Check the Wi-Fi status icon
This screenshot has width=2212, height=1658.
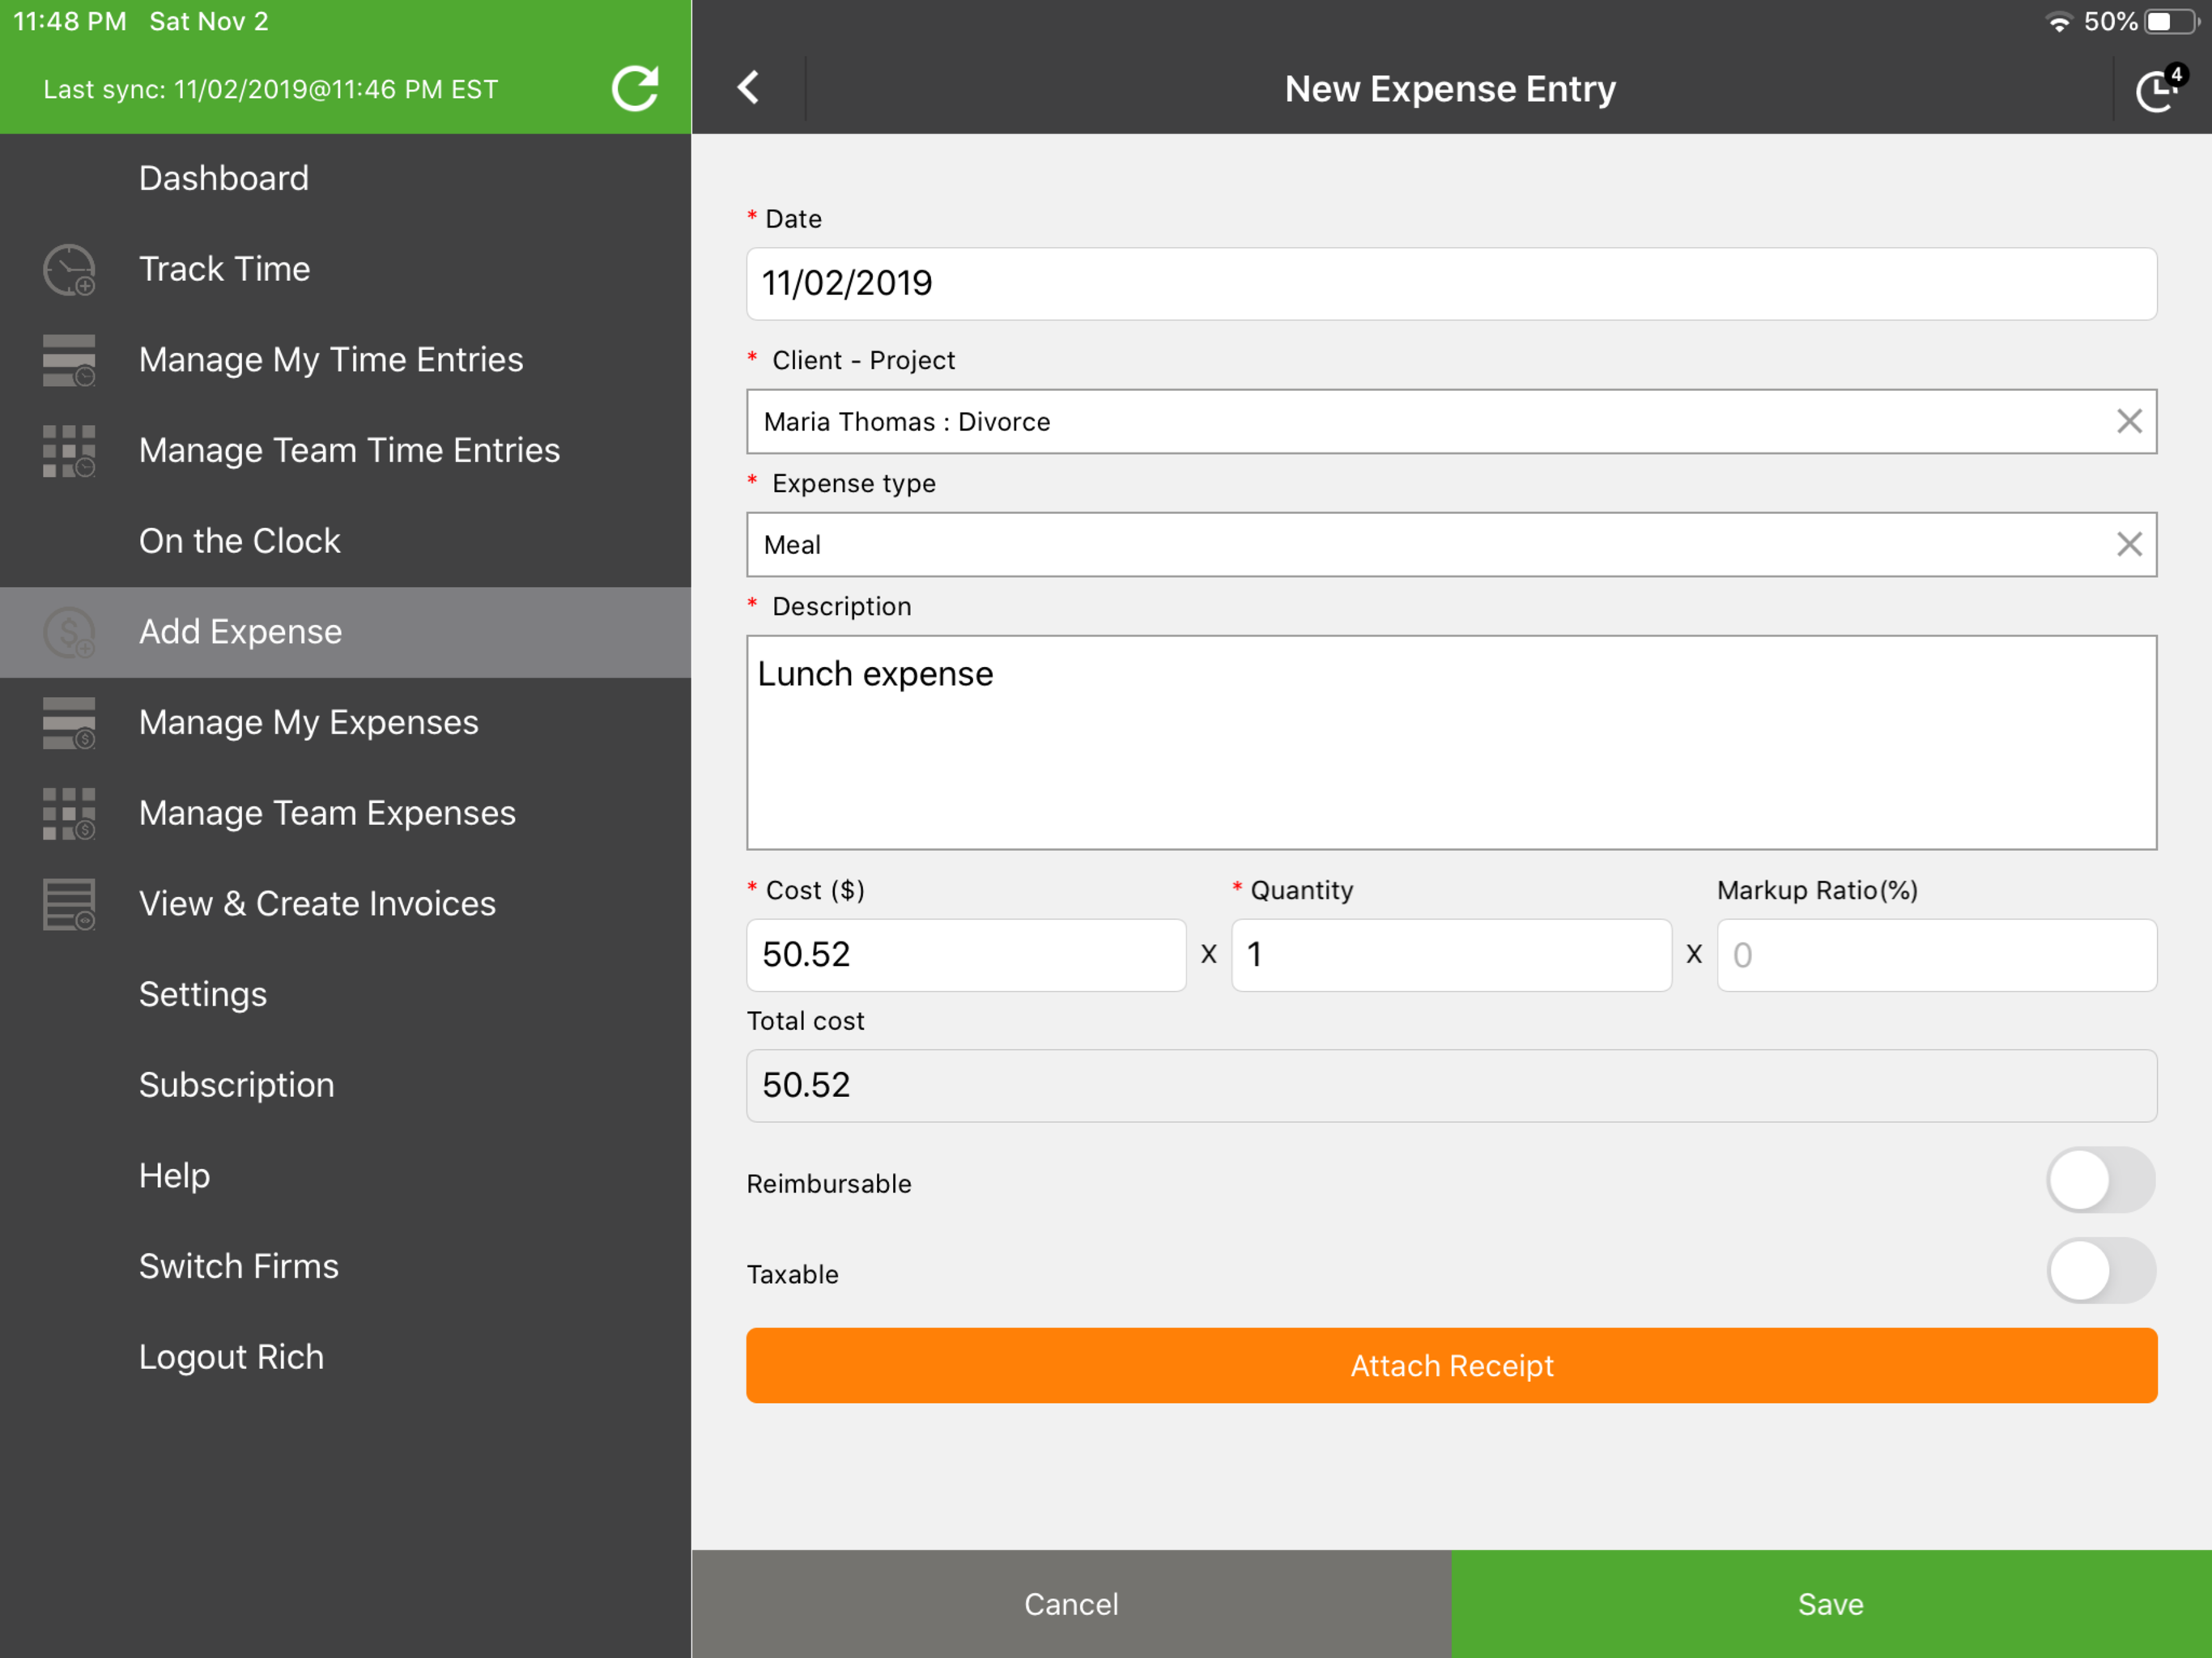click(x=2059, y=22)
